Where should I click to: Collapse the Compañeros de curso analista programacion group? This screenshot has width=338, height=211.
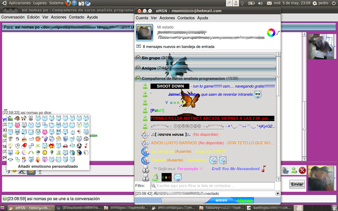point(138,78)
